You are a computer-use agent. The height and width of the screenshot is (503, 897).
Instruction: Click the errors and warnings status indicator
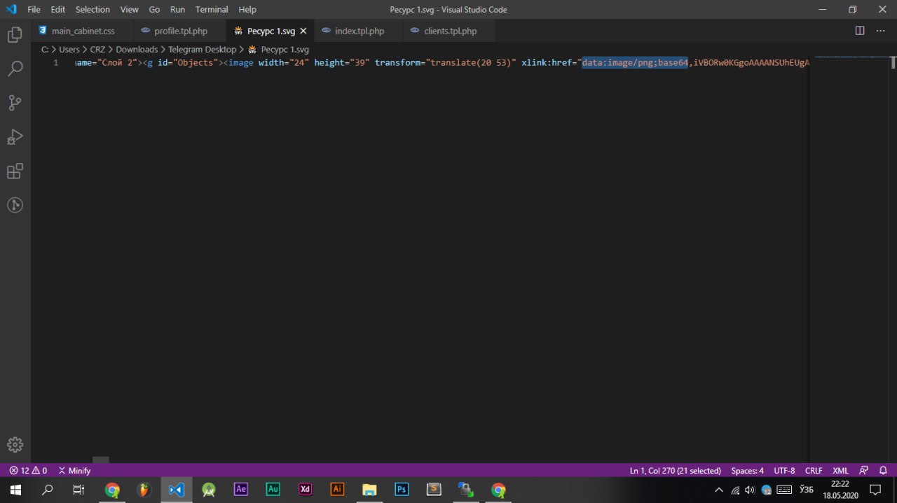point(28,471)
